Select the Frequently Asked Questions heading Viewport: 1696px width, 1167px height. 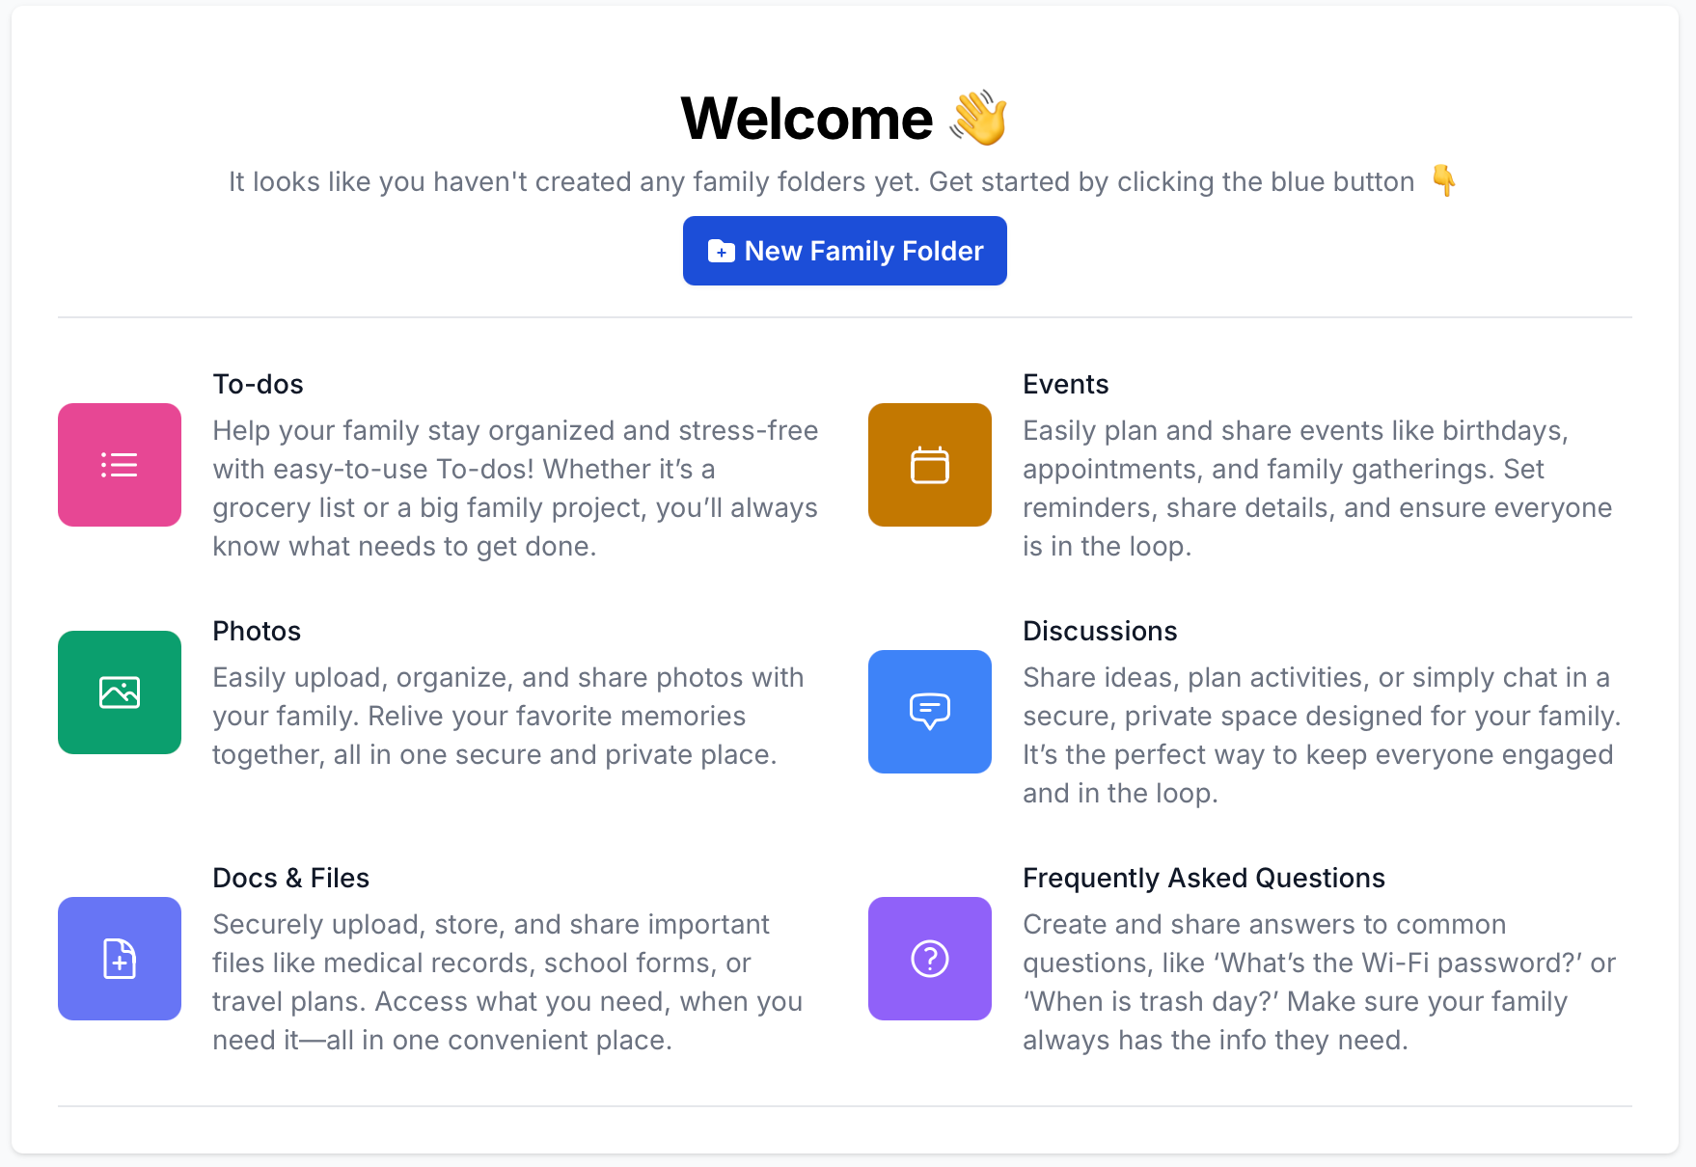(1204, 878)
